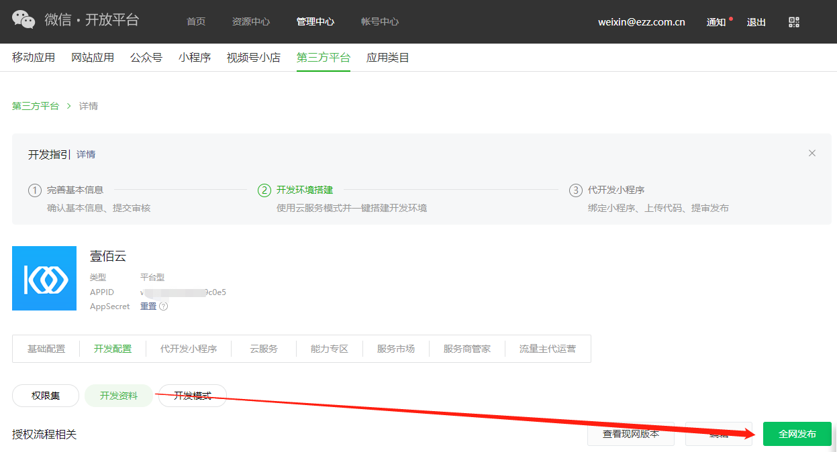Viewport: 837px width, 452px height.
Task: Open 资源中心 in top navigation
Action: 251,22
